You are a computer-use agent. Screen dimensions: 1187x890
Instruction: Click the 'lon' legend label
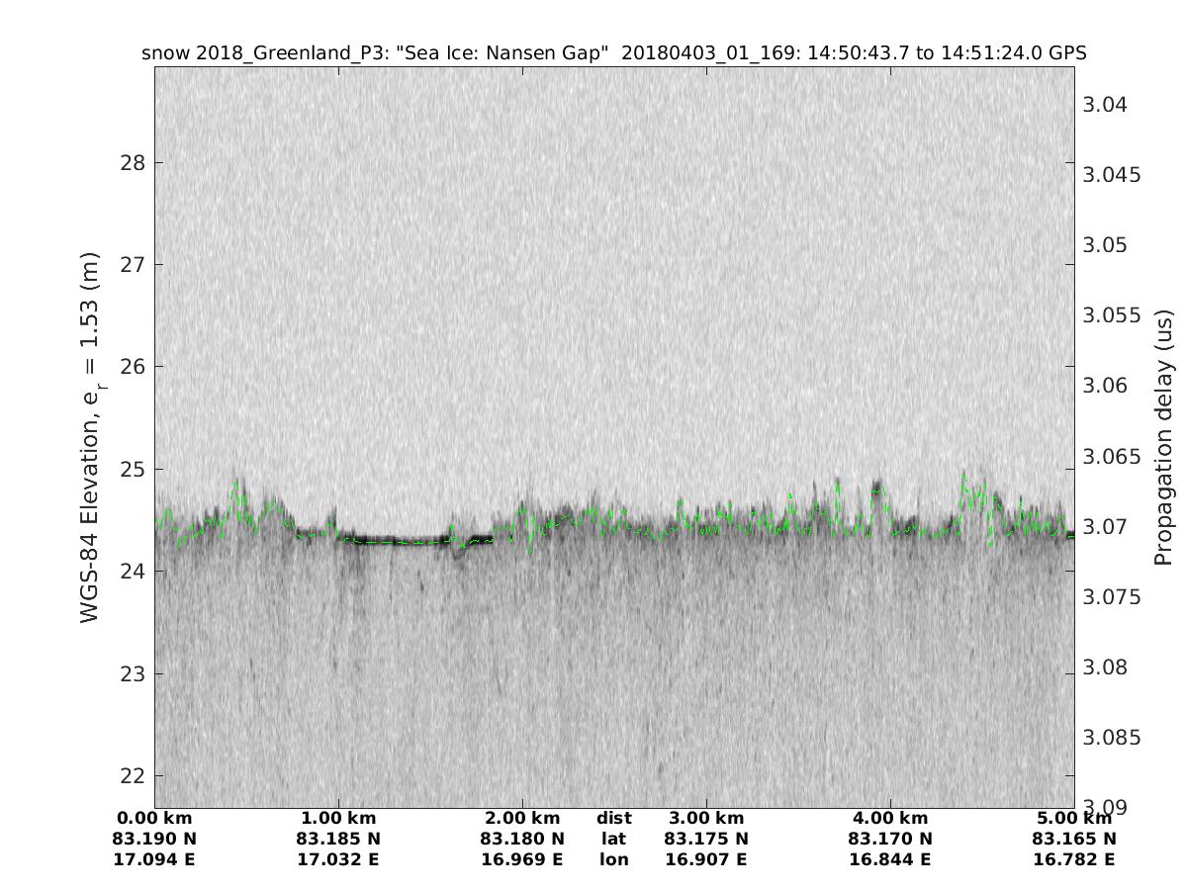614,859
